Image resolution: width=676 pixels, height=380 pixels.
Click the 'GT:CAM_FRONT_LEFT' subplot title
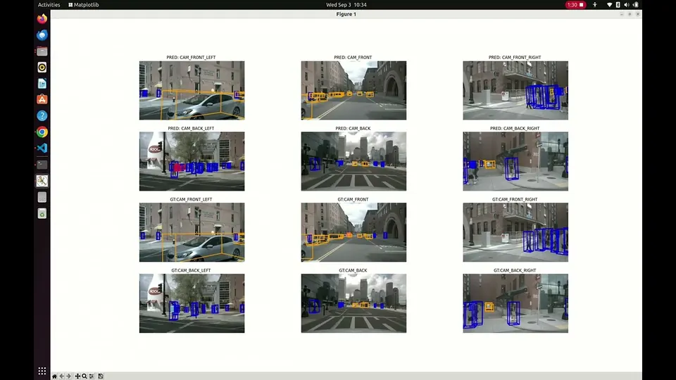point(191,199)
